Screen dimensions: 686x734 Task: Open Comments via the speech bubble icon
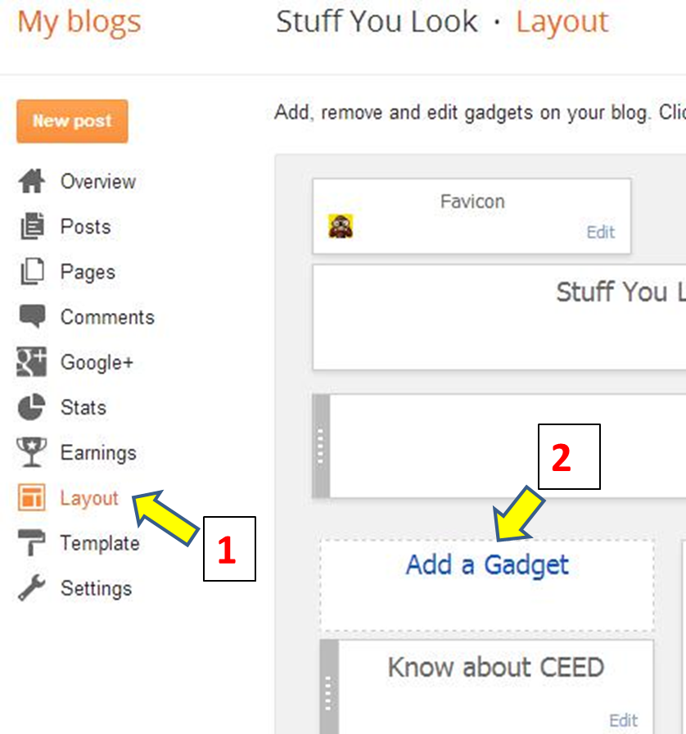pos(31,316)
